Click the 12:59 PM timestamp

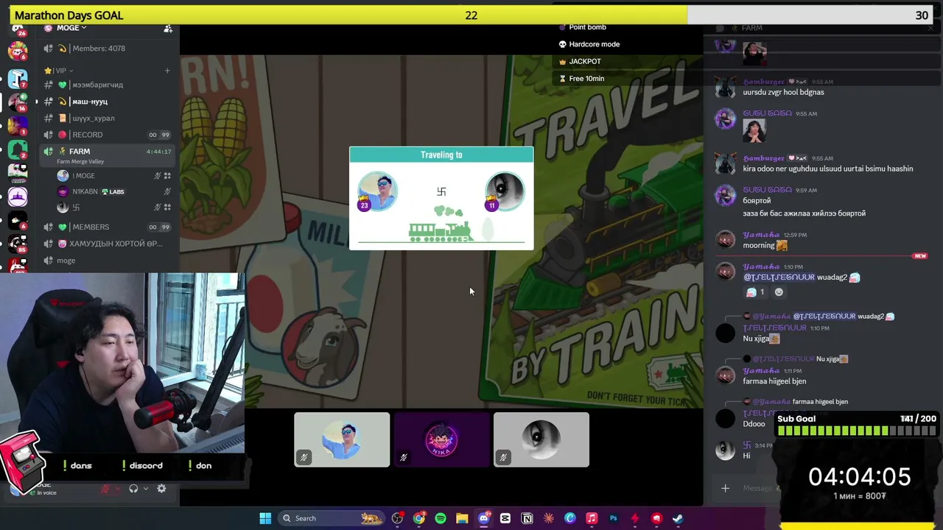click(x=796, y=235)
